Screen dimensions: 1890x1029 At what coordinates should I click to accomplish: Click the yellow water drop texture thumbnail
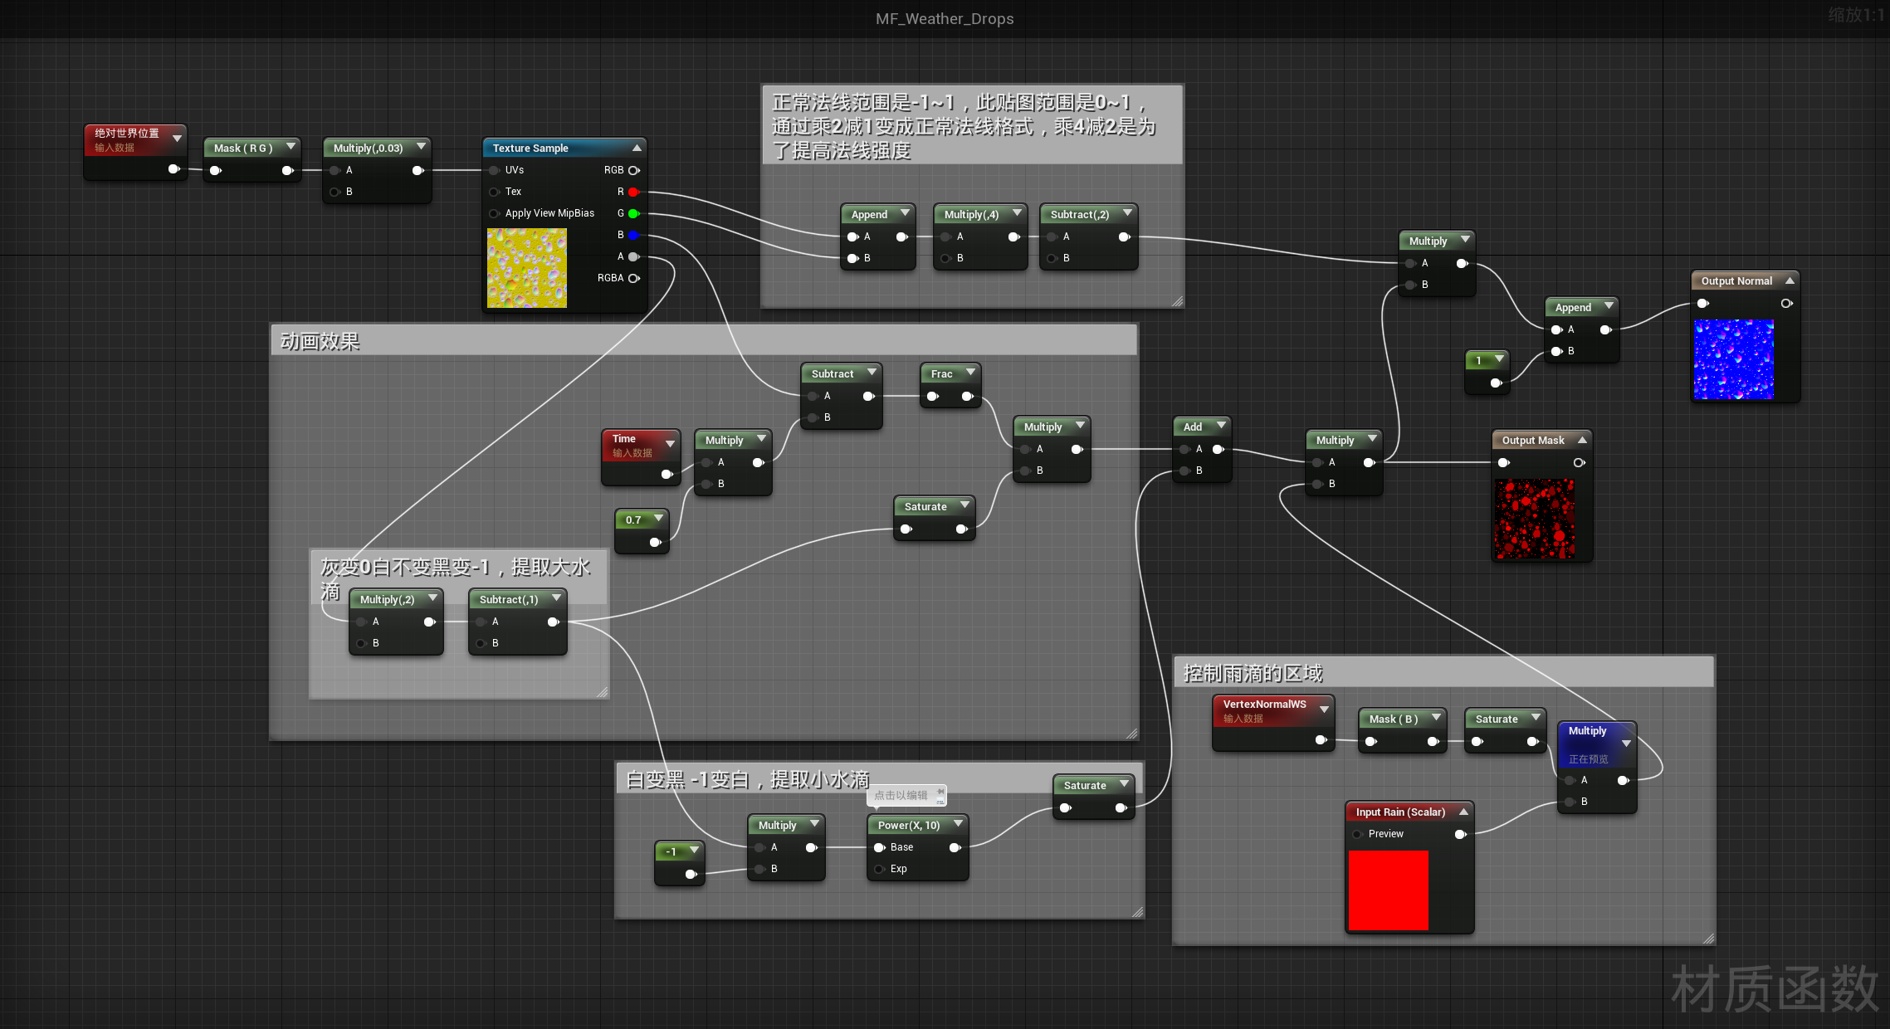tap(527, 268)
